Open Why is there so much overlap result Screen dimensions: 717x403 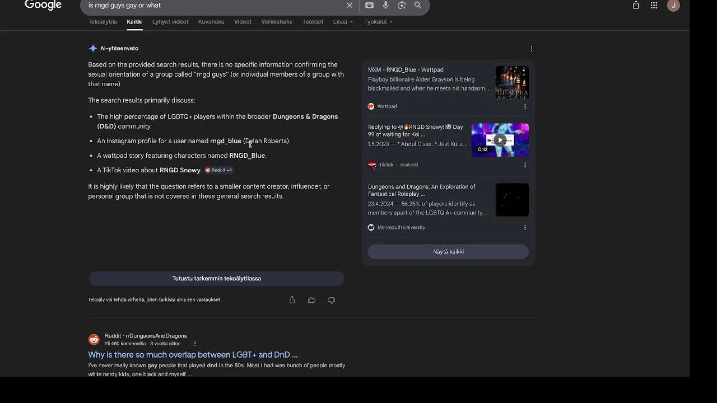(193, 355)
